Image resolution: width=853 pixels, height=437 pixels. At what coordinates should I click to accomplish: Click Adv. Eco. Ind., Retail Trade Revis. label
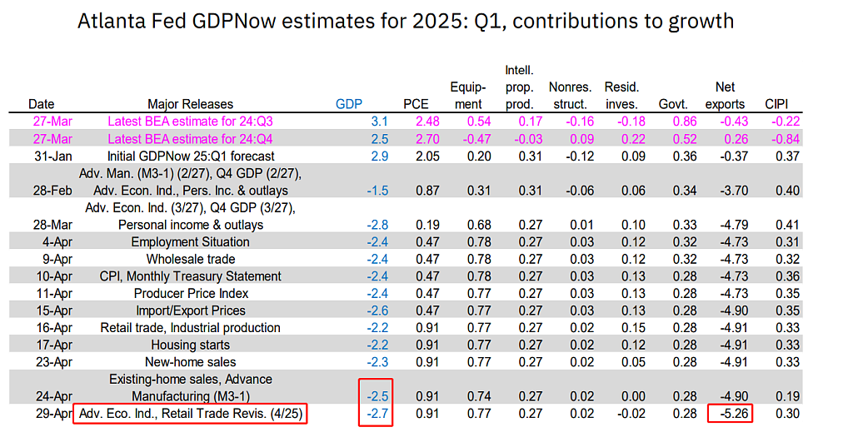pyautogui.click(x=191, y=414)
